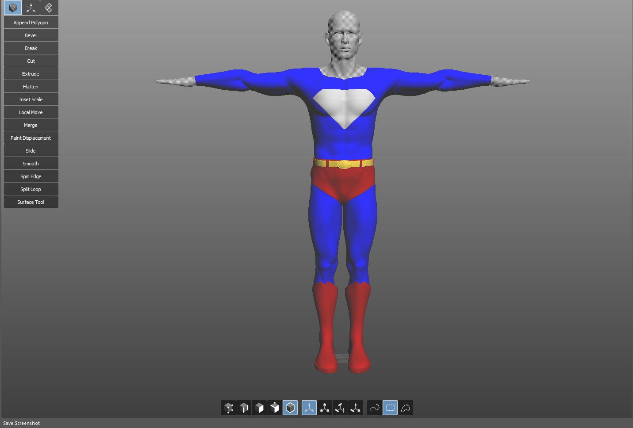Click the Merge button
Image resolution: width=633 pixels, height=428 pixels.
click(x=31, y=125)
